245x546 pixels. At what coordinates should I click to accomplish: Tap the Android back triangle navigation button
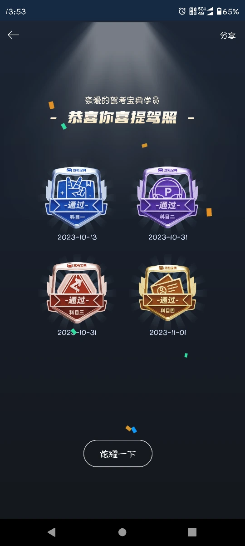[52, 532]
